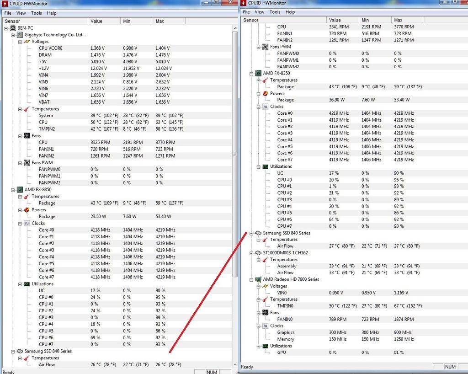The height and width of the screenshot is (374, 468).
Task: Collapse the Voltages branch under Gigabyte in left window
Action: (x=20, y=42)
